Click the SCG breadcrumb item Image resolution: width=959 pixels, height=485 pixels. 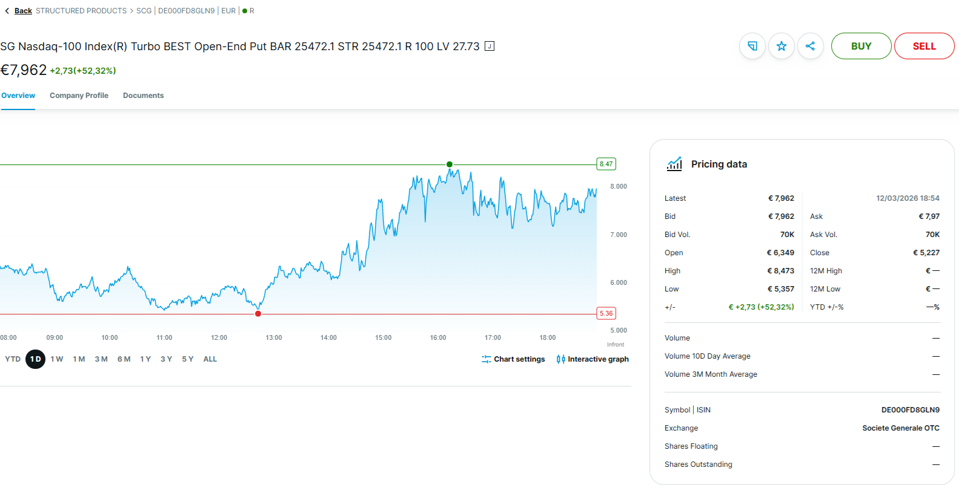[144, 11]
